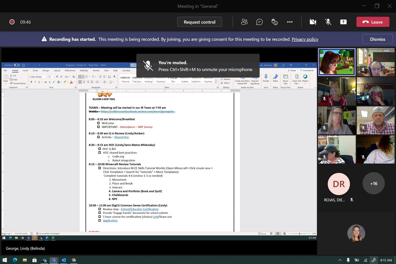Click Replace in Editing group
The image size is (396, 264).
[x=226, y=79]
